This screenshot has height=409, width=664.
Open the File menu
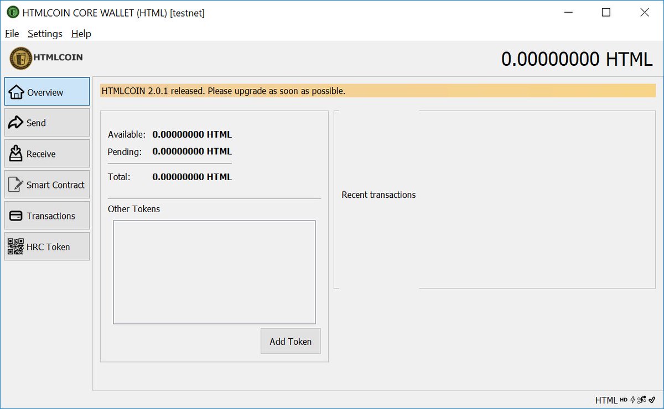point(12,34)
